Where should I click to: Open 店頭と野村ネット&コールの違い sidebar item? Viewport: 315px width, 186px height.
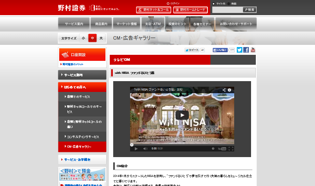click(x=82, y=124)
